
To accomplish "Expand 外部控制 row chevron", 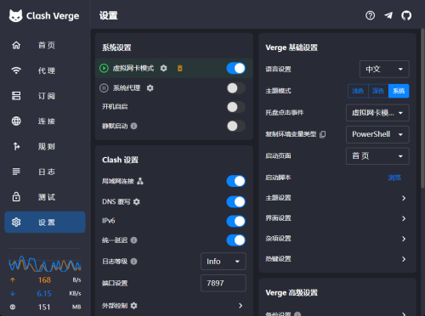I will click(241, 306).
